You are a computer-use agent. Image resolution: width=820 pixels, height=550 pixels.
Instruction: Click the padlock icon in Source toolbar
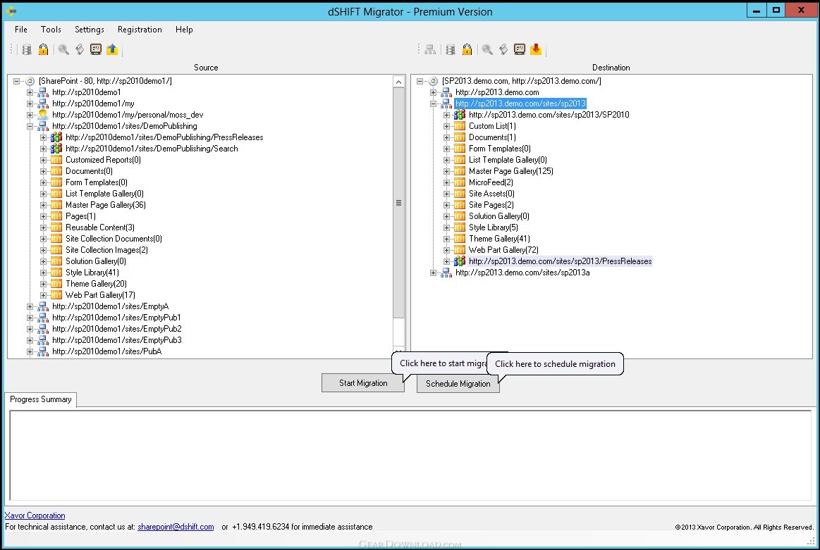point(44,49)
